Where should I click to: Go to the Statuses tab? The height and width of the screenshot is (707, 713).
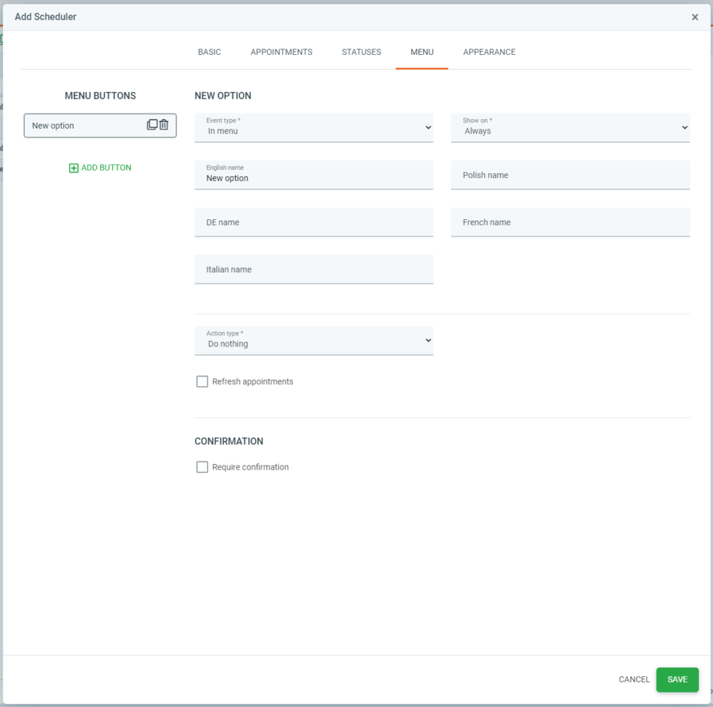coord(361,52)
